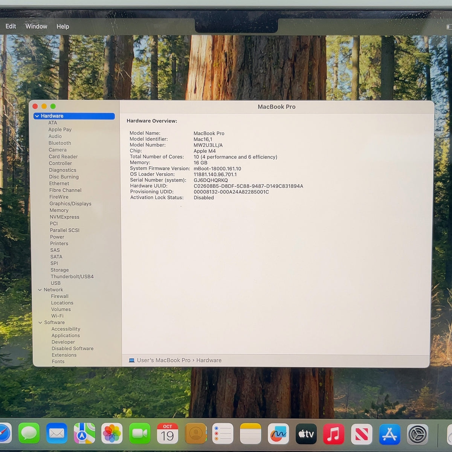The height and width of the screenshot is (452, 452).
Task: Open the Window menu
Action: point(36,26)
